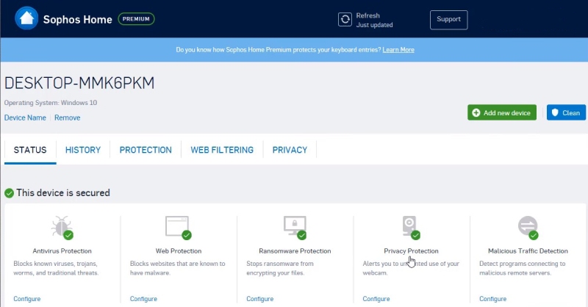This screenshot has height=307, width=588.
Task: Configure Privacy Protection
Action: point(376,299)
